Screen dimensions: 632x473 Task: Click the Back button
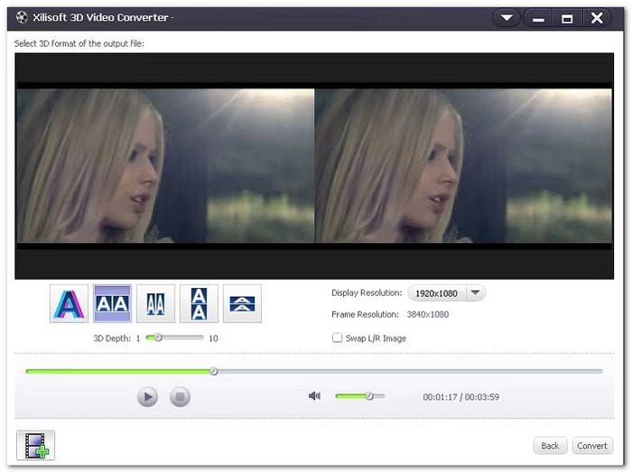(x=550, y=446)
